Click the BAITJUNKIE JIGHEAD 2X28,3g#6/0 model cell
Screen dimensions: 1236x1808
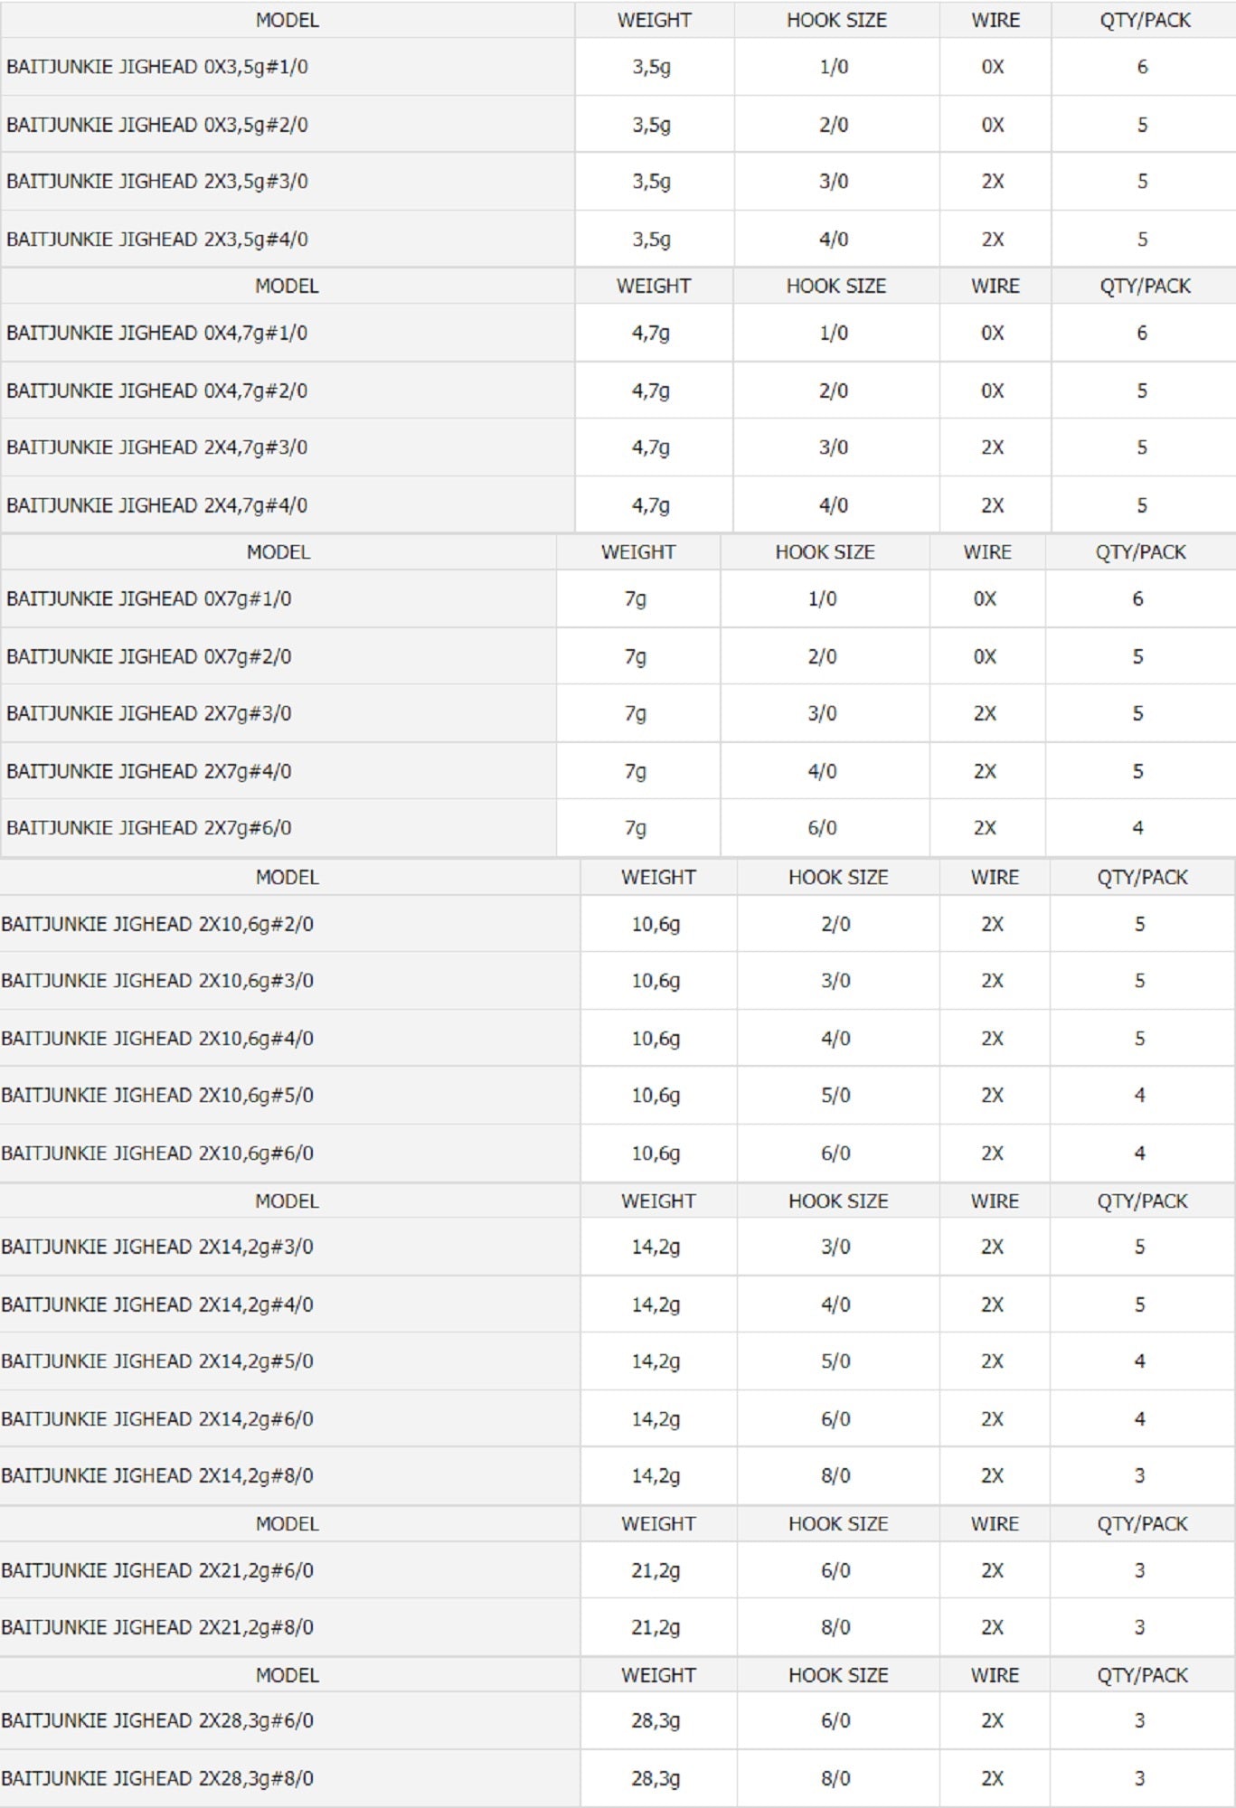(x=157, y=1721)
